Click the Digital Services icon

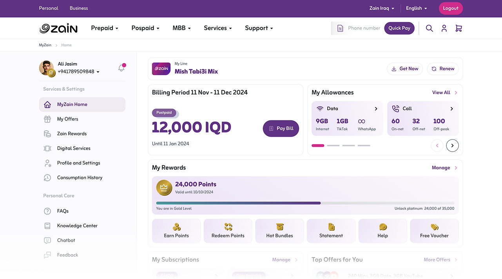click(47, 149)
